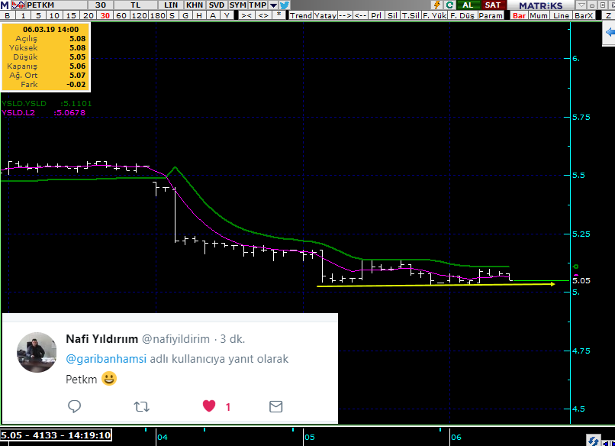Select Mum candlestick chart type
615x446 pixels.
click(539, 16)
